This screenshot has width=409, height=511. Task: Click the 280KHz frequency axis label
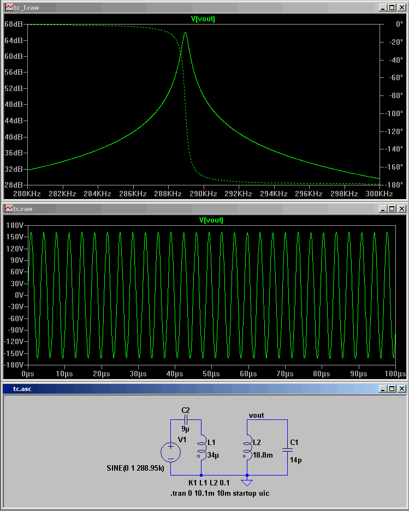[27, 194]
